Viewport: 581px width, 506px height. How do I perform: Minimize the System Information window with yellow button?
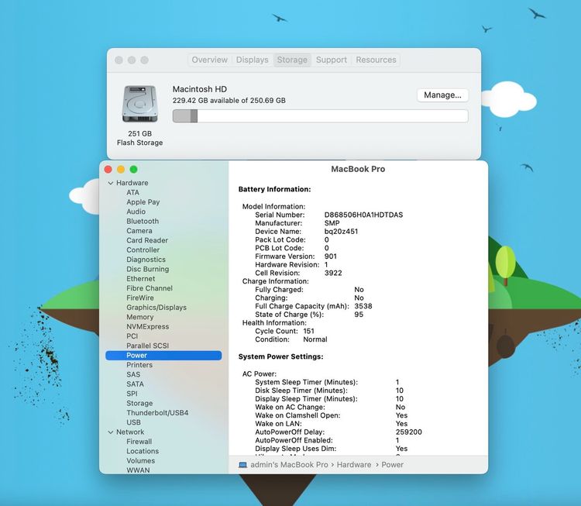click(x=121, y=170)
